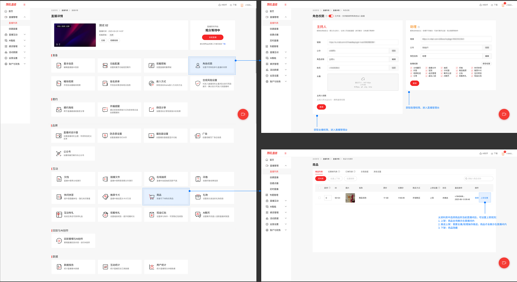
Task: Open the 观看限制 card icon
Action: pos(152,66)
